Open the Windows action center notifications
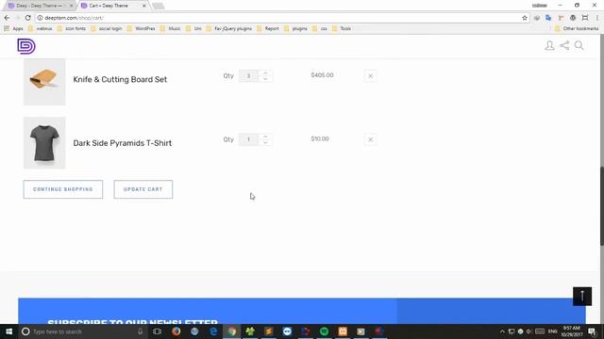 [592, 331]
